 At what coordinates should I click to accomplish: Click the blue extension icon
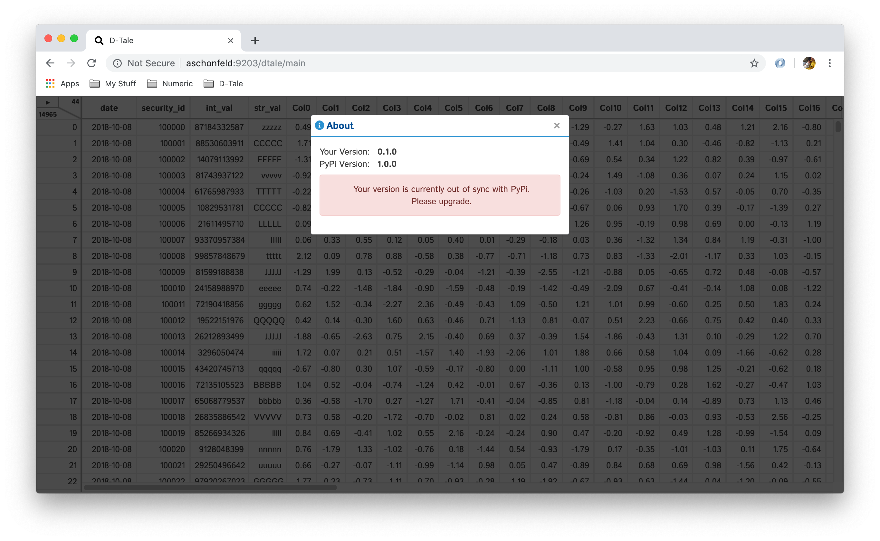click(x=780, y=63)
